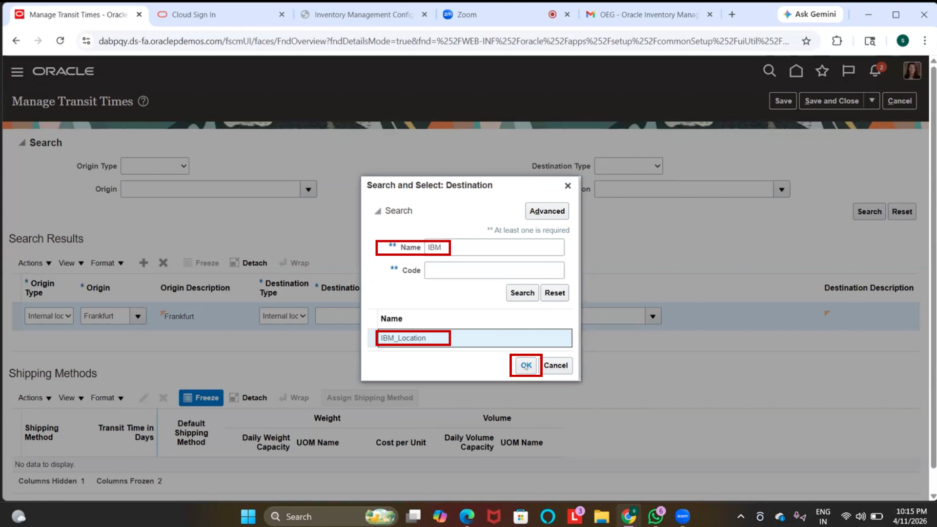Image resolution: width=937 pixels, height=527 pixels.
Task: Open the Save and Close dropdown arrow
Action: 872,101
